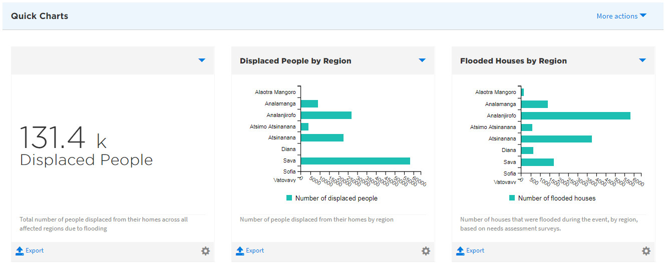Click Export link under Displaced People total

[x=35, y=251]
